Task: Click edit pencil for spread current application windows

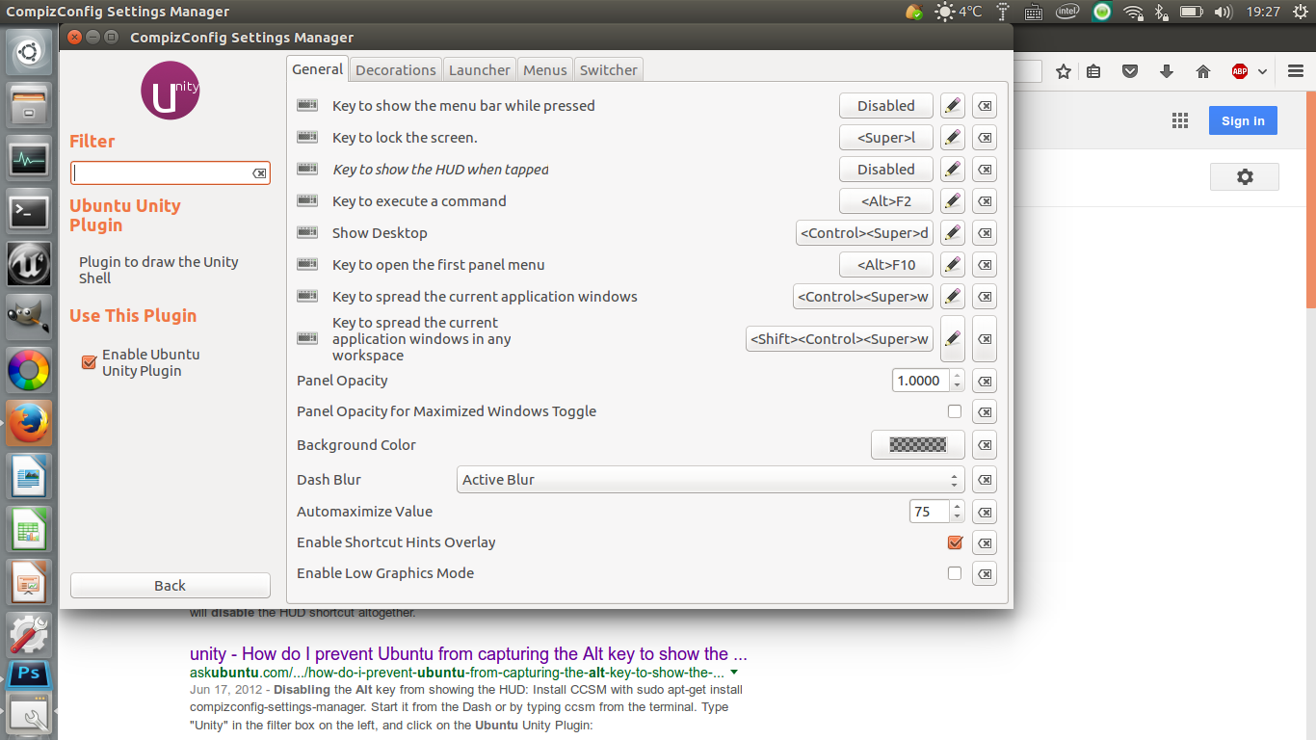Action: tap(952, 297)
